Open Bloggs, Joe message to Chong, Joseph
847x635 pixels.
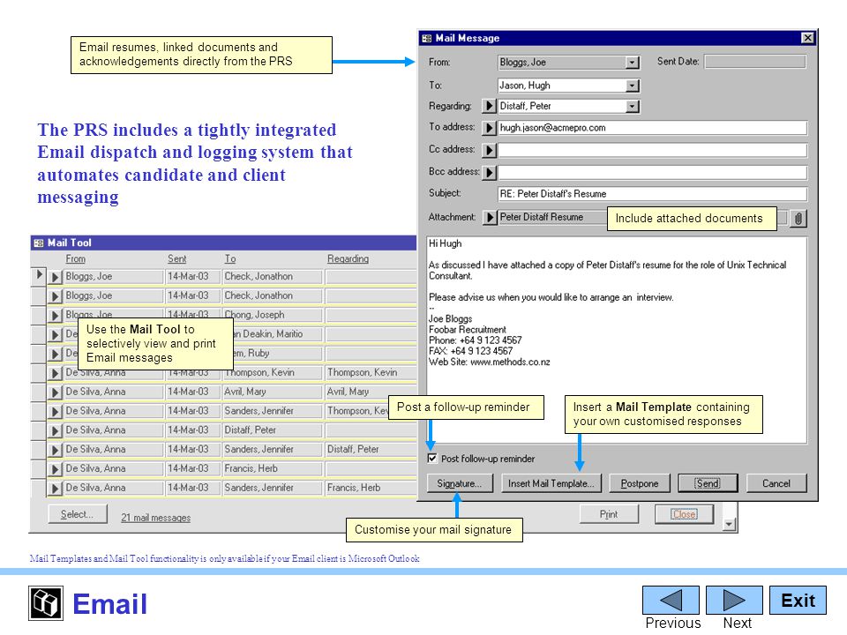pyautogui.click(x=55, y=316)
